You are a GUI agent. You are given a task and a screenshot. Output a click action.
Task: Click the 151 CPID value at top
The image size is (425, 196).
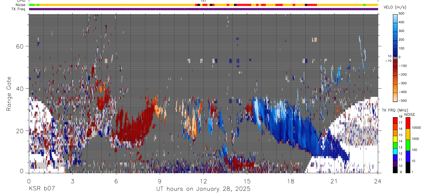click(x=204, y=1)
